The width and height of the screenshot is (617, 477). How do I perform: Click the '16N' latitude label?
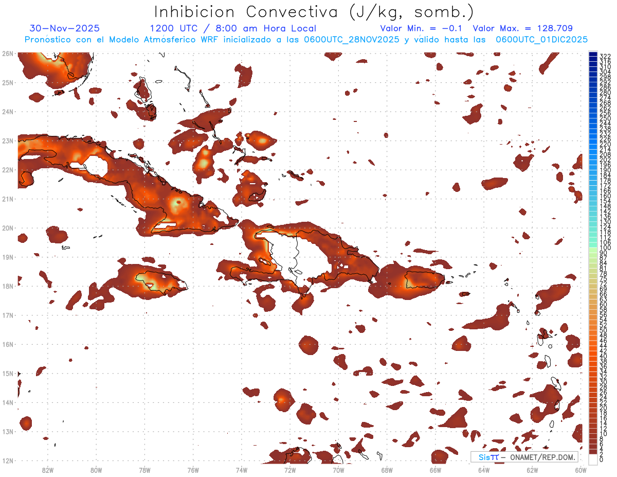[7, 344]
